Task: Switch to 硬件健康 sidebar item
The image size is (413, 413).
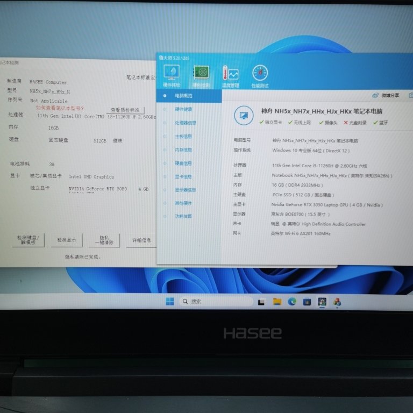Action: [183, 109]
